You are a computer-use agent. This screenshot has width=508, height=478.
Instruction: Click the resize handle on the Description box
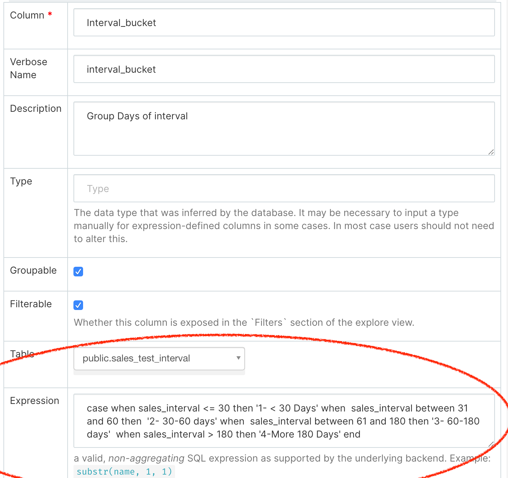point(491,153)
